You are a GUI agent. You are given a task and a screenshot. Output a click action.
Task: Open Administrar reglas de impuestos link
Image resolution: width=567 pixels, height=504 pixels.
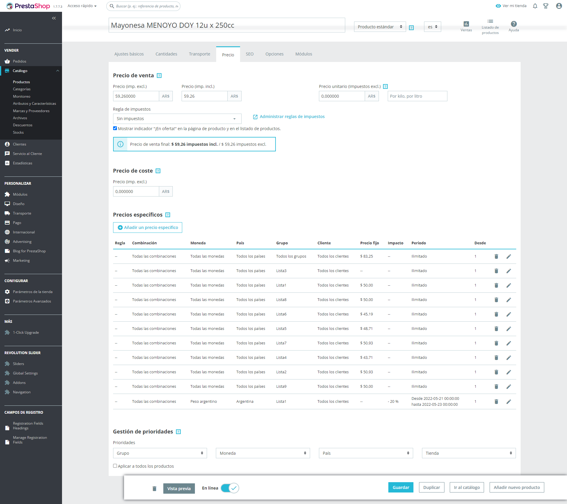(292, 117)
